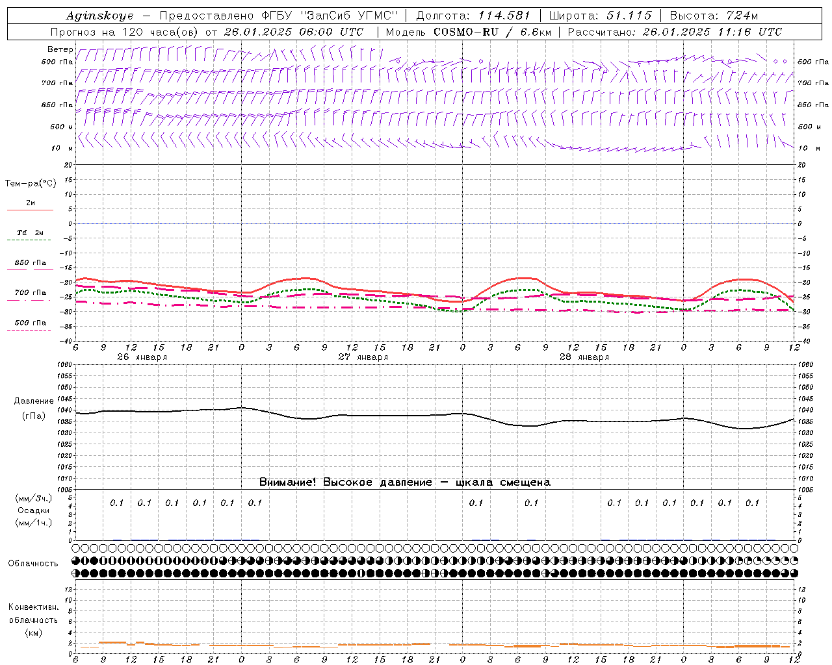Image resolution: width=832 pixels, height=665 pixels.
Task: Click the '26 января' date label
Action: point(142,357)
